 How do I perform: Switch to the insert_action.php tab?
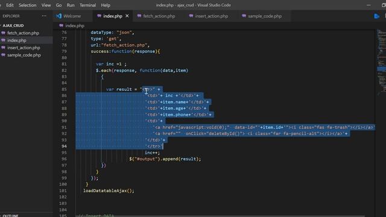[212, 16]
